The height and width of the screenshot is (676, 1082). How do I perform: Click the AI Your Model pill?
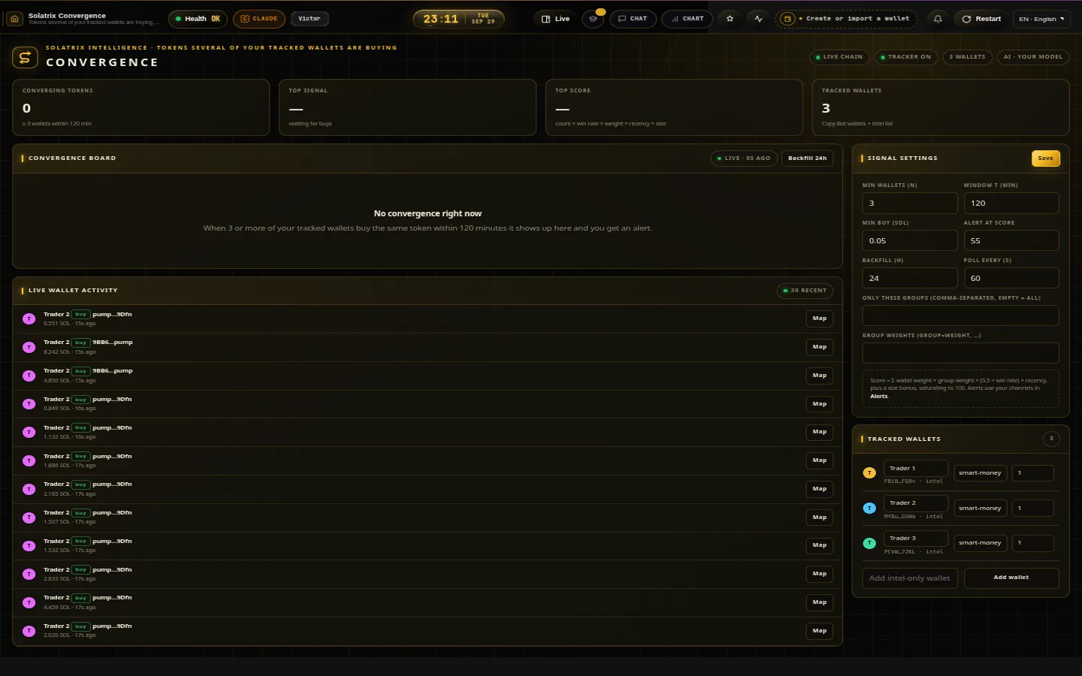(x=1033, y=57)
